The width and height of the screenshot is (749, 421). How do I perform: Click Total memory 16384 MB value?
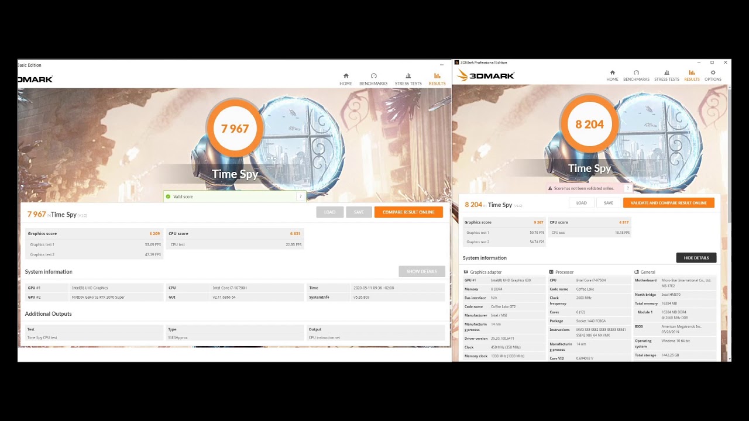click(x=669, y=303)
